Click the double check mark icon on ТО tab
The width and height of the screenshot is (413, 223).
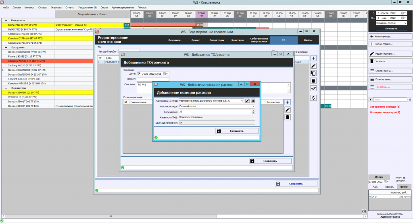tap(313, 88)
